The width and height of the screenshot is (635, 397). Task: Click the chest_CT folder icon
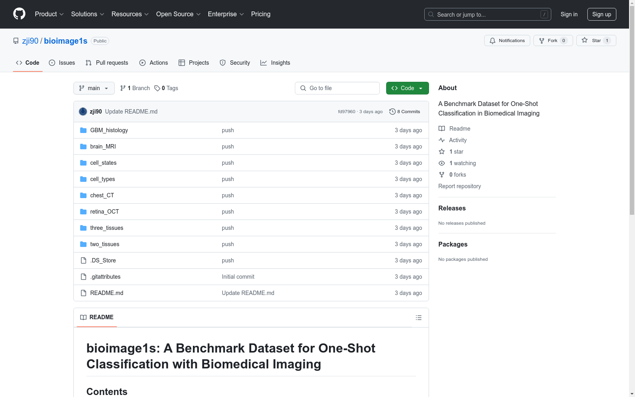[x=83, y=195]
